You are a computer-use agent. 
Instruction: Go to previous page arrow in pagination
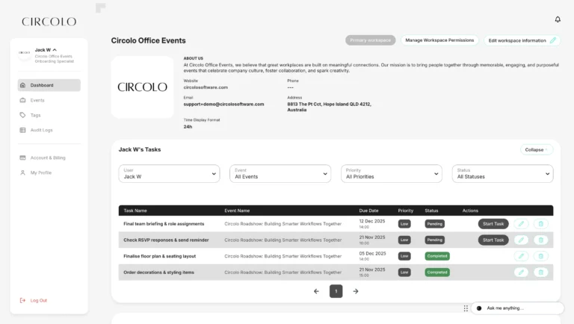point(316,291)
